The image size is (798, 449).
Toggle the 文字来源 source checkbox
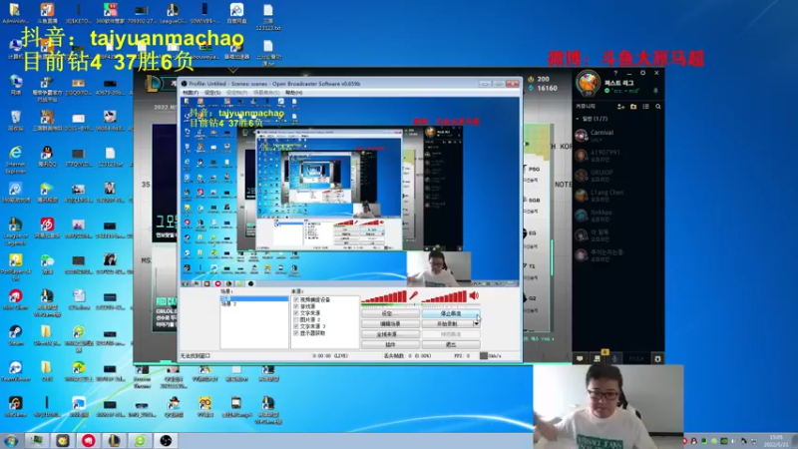coord(295,313)
